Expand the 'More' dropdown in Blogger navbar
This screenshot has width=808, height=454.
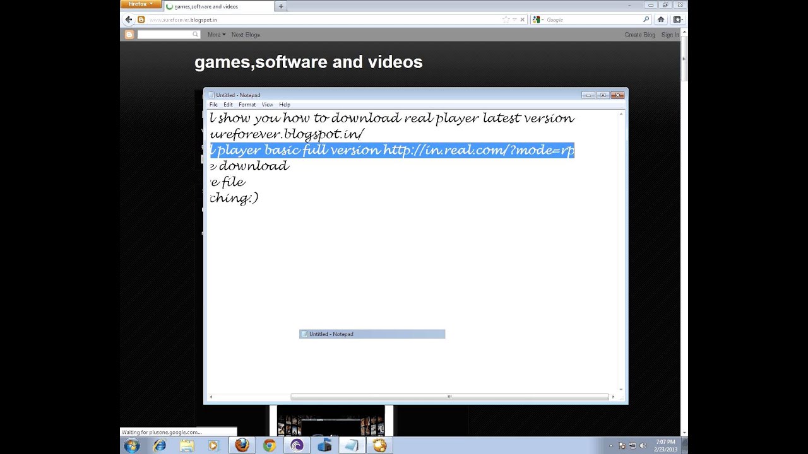216,35
